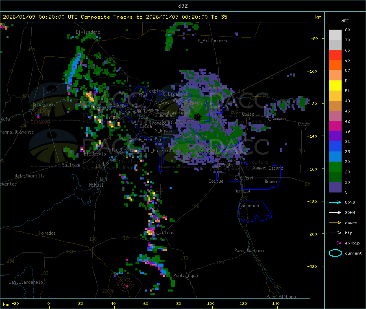Select the 60 dBZ red color swatch
This screenshot has width=366, height=309.
click(x=335, y=55)
